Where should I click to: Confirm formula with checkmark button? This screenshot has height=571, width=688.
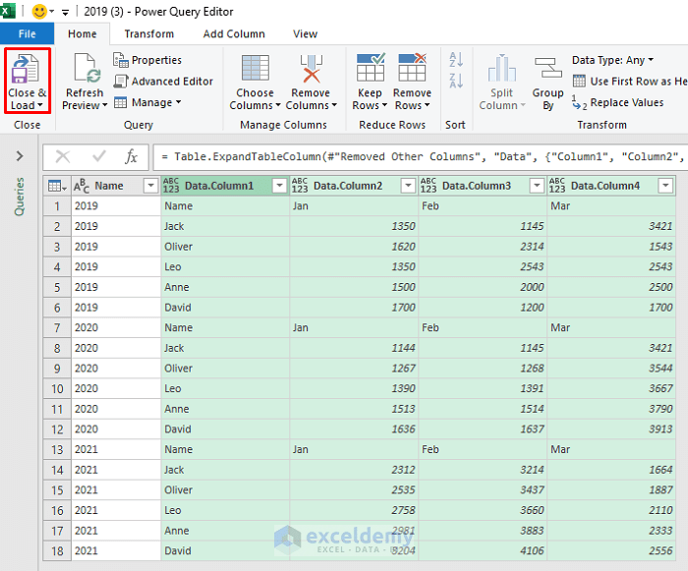[99, 156]
